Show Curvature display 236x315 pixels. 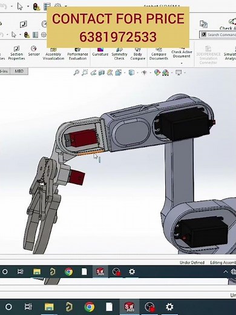100,51
